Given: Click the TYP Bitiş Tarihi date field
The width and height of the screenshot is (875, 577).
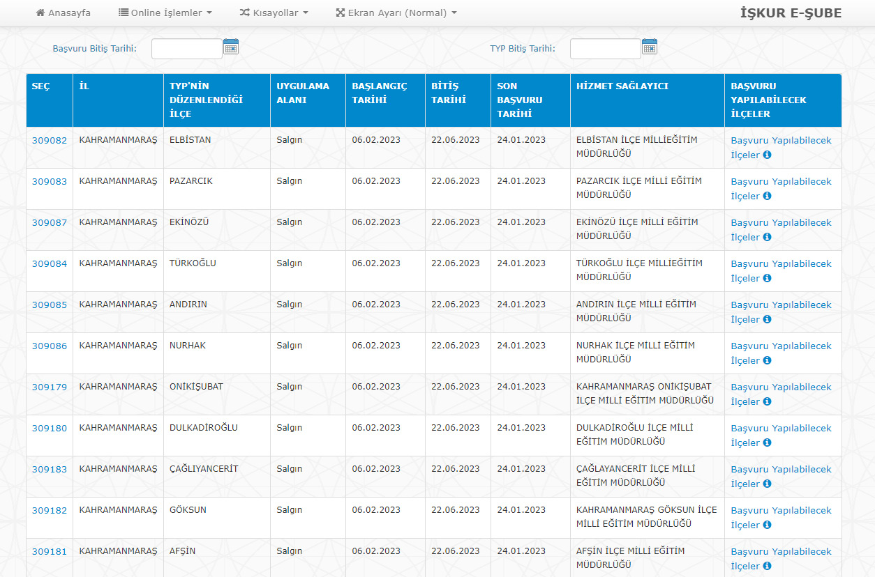Looking at the screenshot, I should pyautogui.click(x=605, y=49).
